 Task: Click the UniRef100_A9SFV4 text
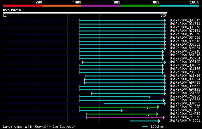pos(185,79)
